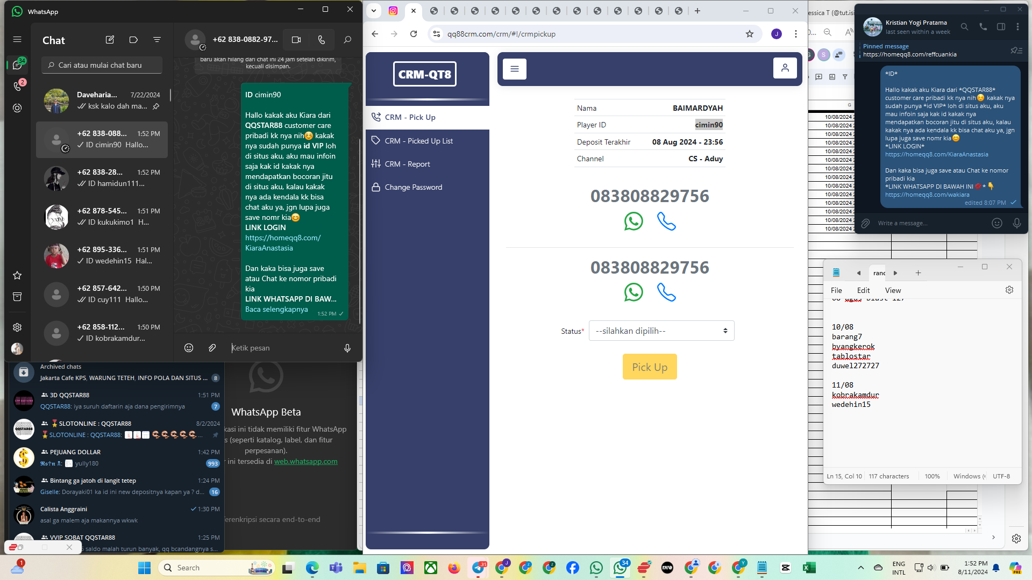This screenshot has height=580, width=1032.
Task: Record voice message in WhatsApp
Action: pyautogui.click(x=347, y=348)
